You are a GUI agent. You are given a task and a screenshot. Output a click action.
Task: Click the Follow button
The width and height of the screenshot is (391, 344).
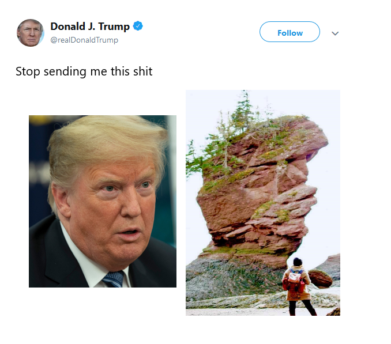click(x=290, y=32)
